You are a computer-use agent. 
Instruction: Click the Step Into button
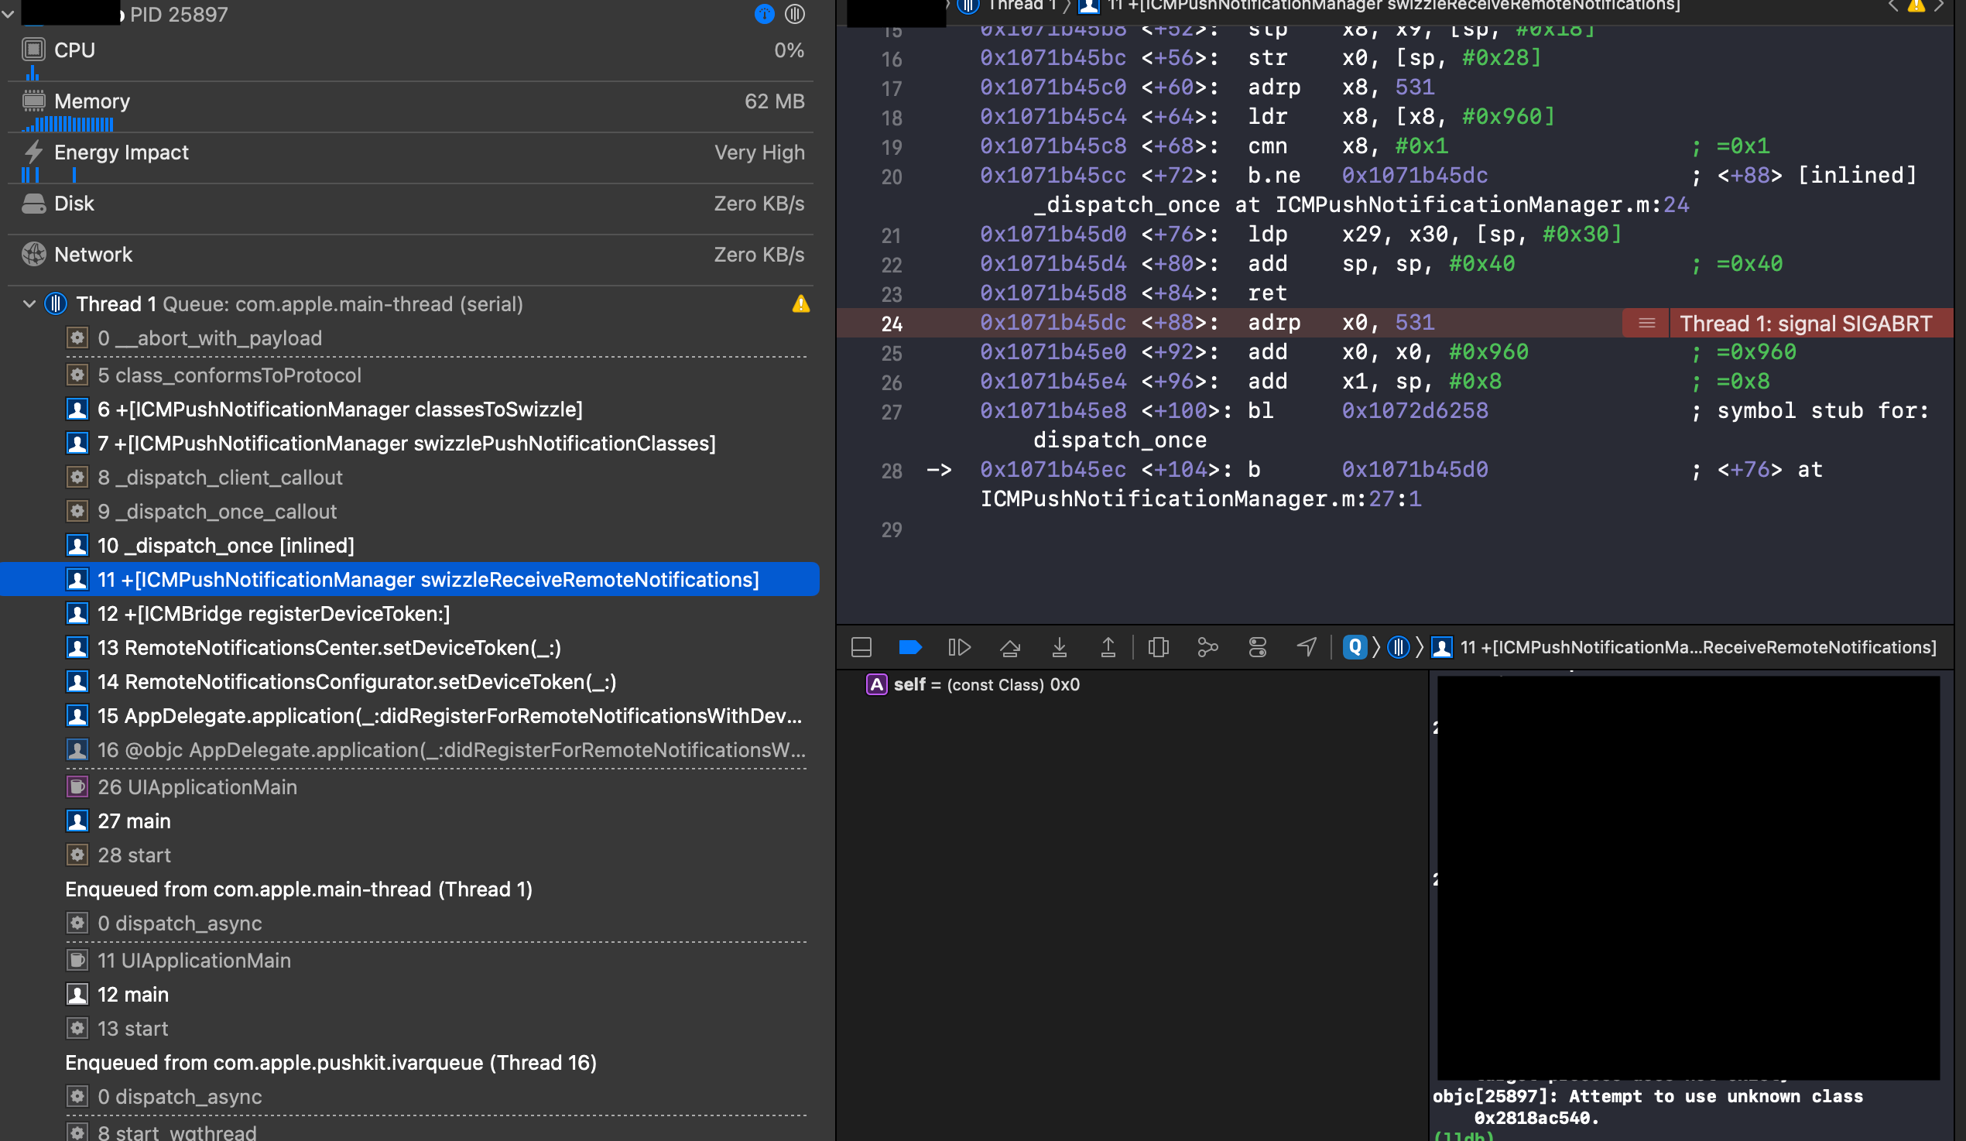coord(1060,647)
